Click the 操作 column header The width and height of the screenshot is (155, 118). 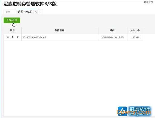coord(12,31)
